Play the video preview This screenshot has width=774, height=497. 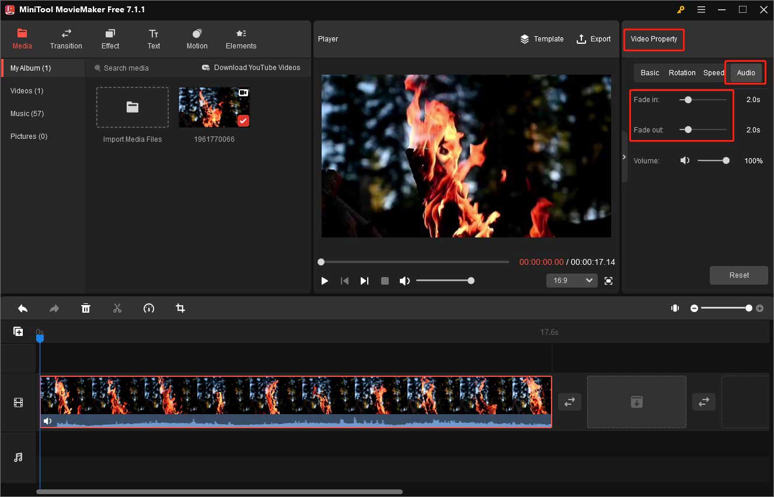click(x=325, y=281)
